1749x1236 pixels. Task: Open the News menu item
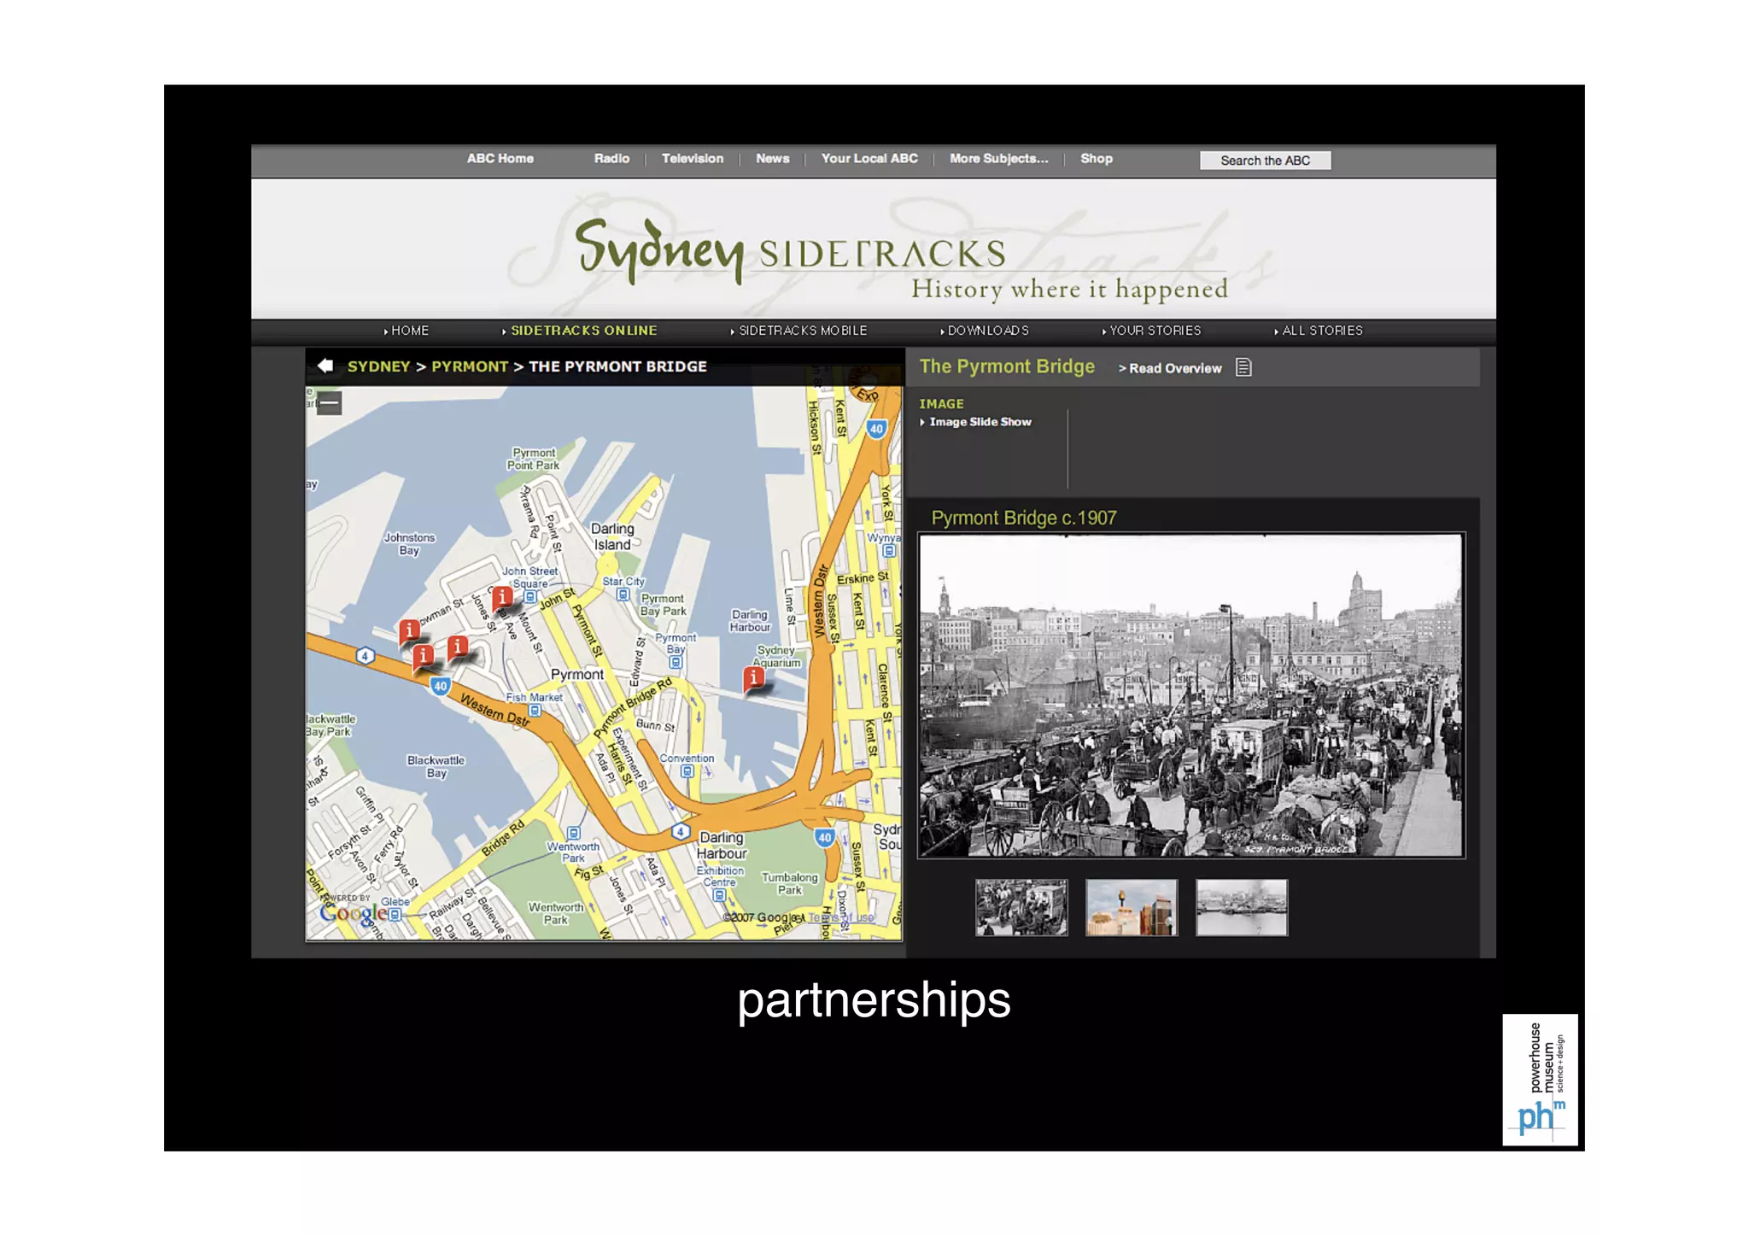coord(772,159)
